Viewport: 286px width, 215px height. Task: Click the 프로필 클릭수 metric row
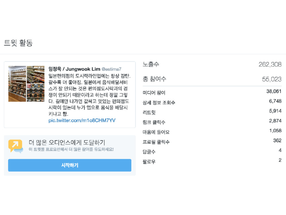[212, 141]
